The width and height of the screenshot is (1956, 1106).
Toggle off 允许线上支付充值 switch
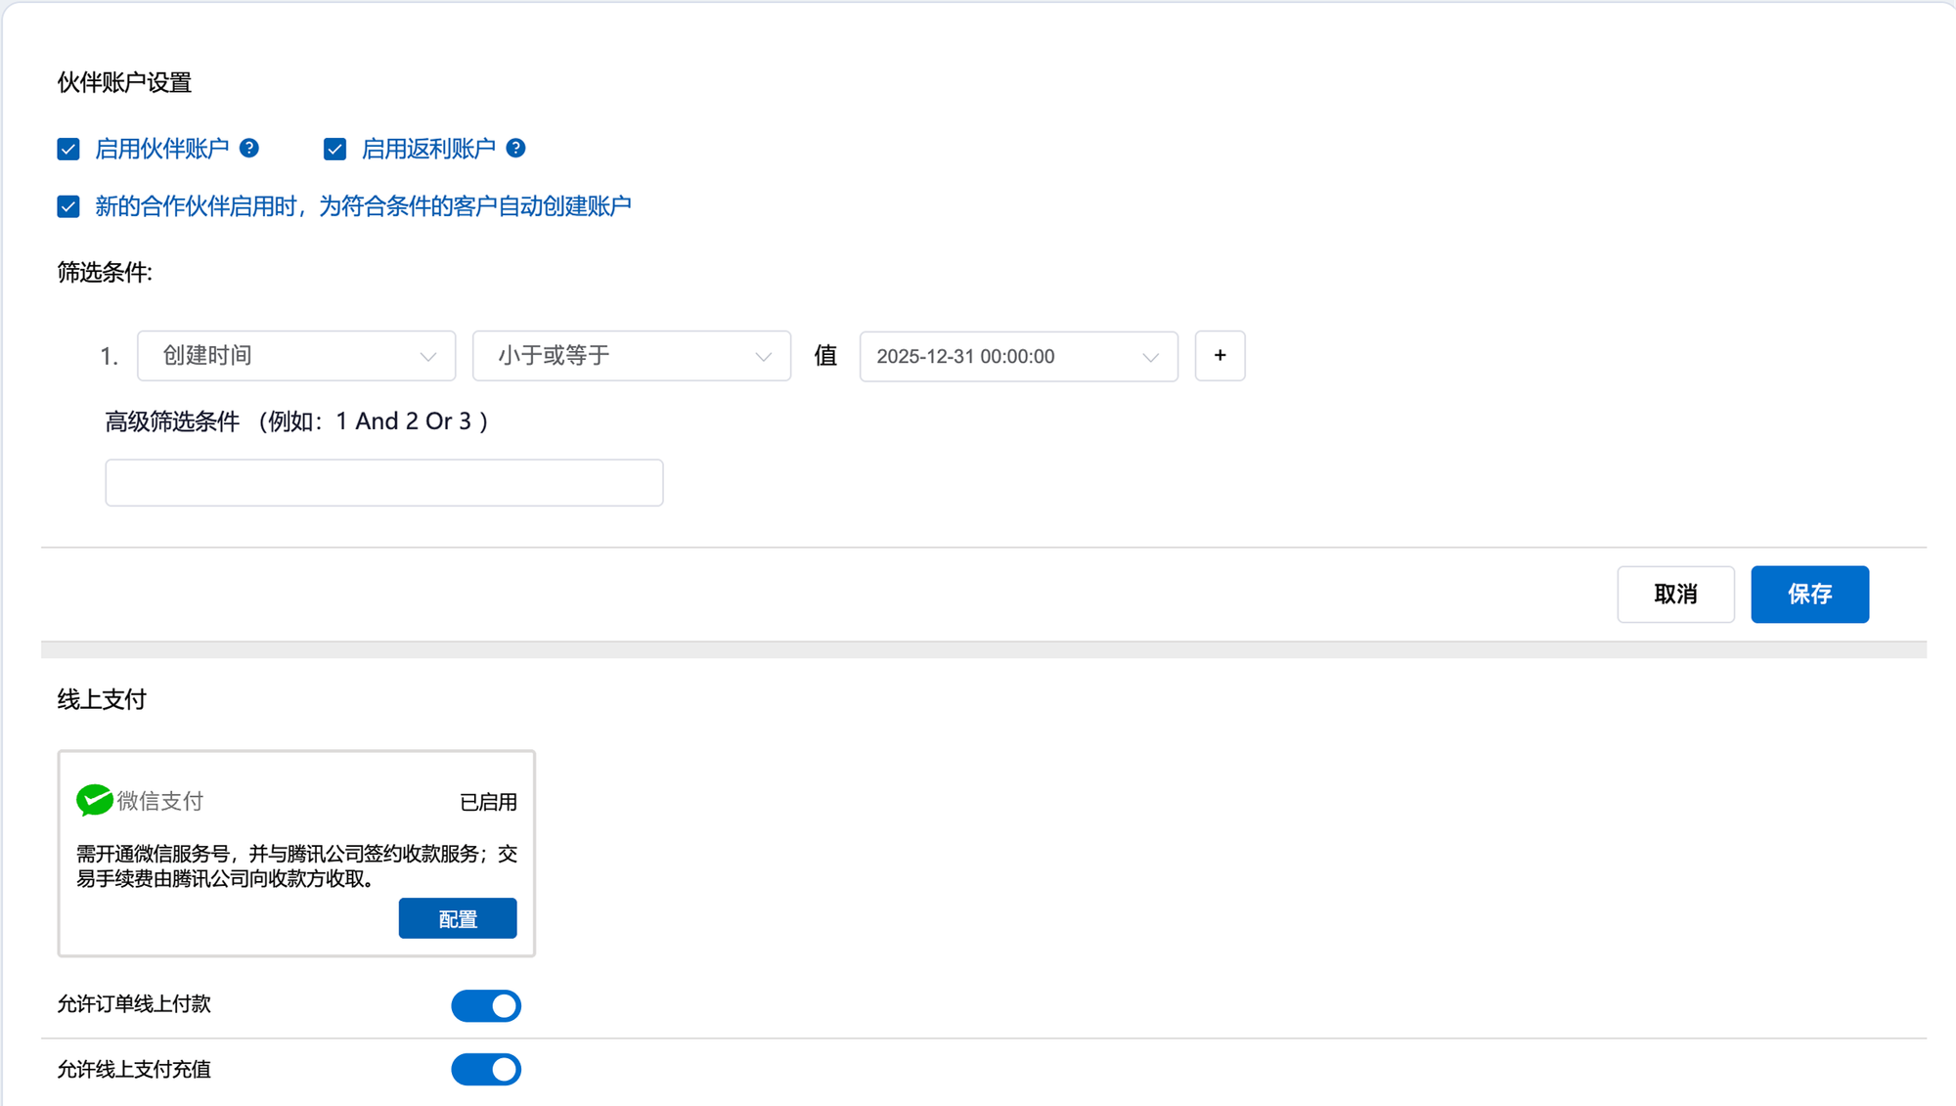(486, 1070)
